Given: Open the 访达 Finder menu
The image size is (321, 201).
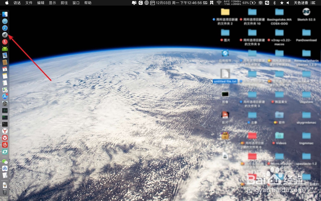Looking at the screenshot, I should 17,3.
